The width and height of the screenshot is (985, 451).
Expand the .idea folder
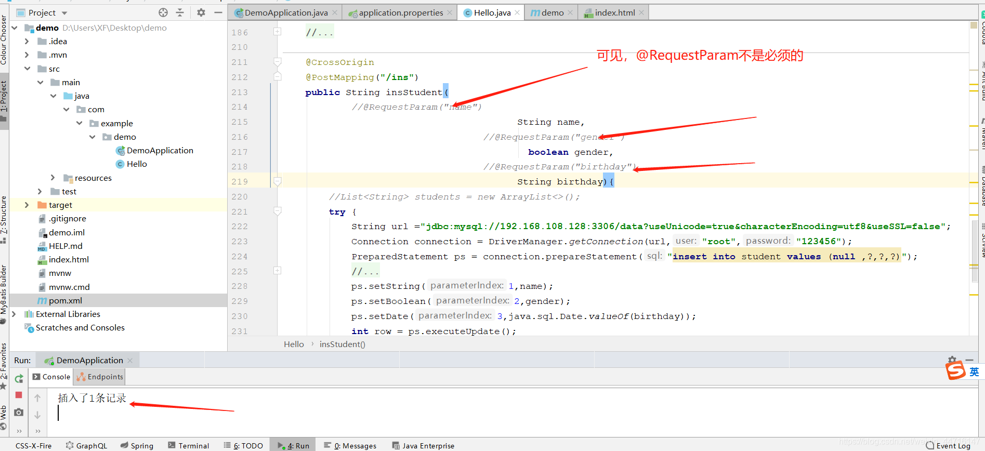click(x=27, y=41)
